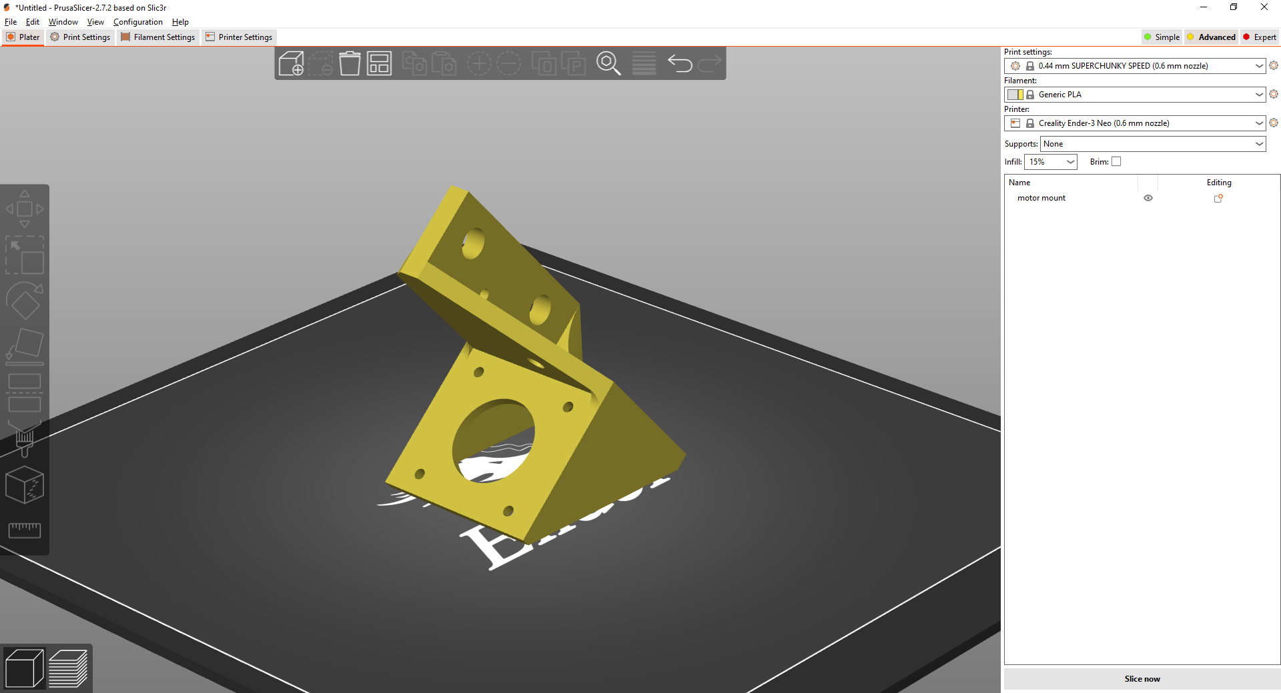1281x693 pixels.
Task: Select the Place on face tool
Action: point(25,346)
